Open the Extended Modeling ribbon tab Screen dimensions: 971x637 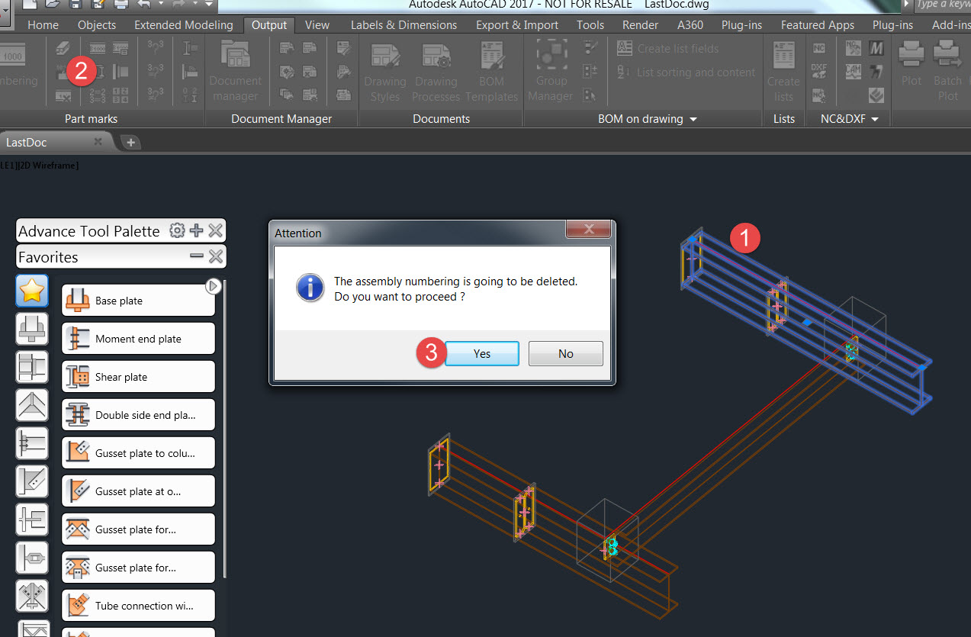click(x=183, y=25)
